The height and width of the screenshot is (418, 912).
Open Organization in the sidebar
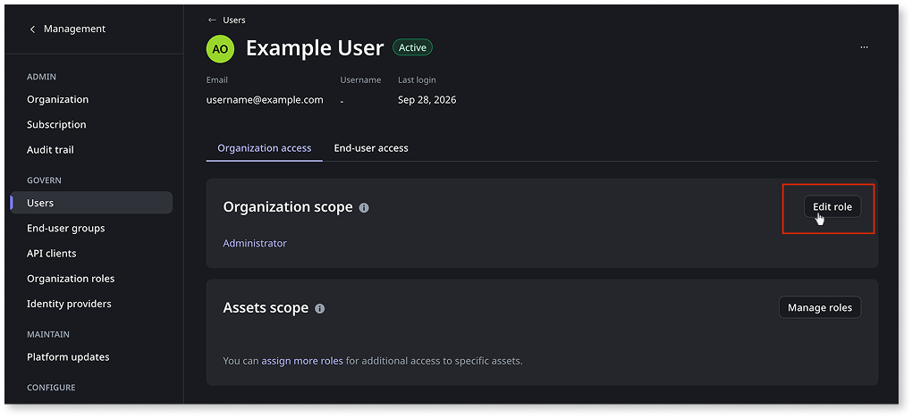[x=57, y=99]
